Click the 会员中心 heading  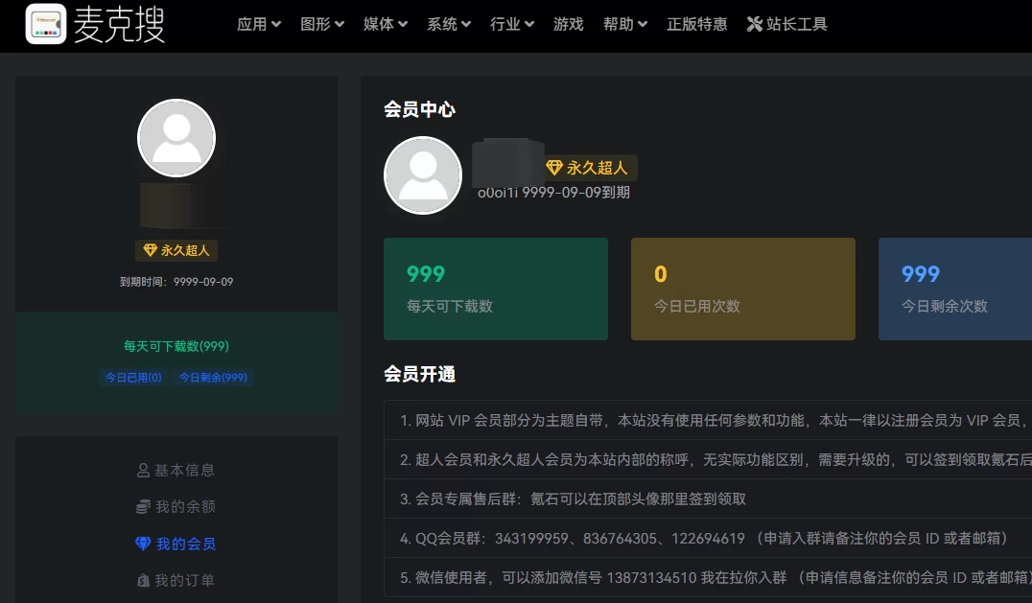tap(419, 109)
